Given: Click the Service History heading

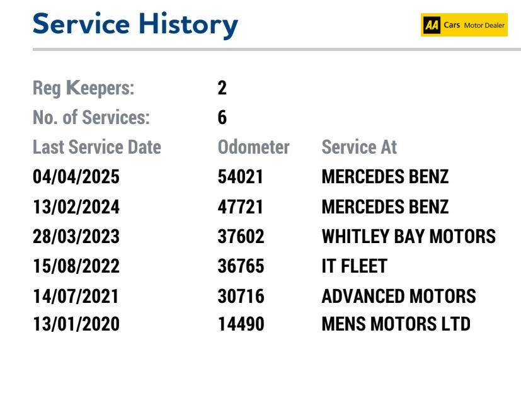Looking at the screenshot, I should click(135, 25).
